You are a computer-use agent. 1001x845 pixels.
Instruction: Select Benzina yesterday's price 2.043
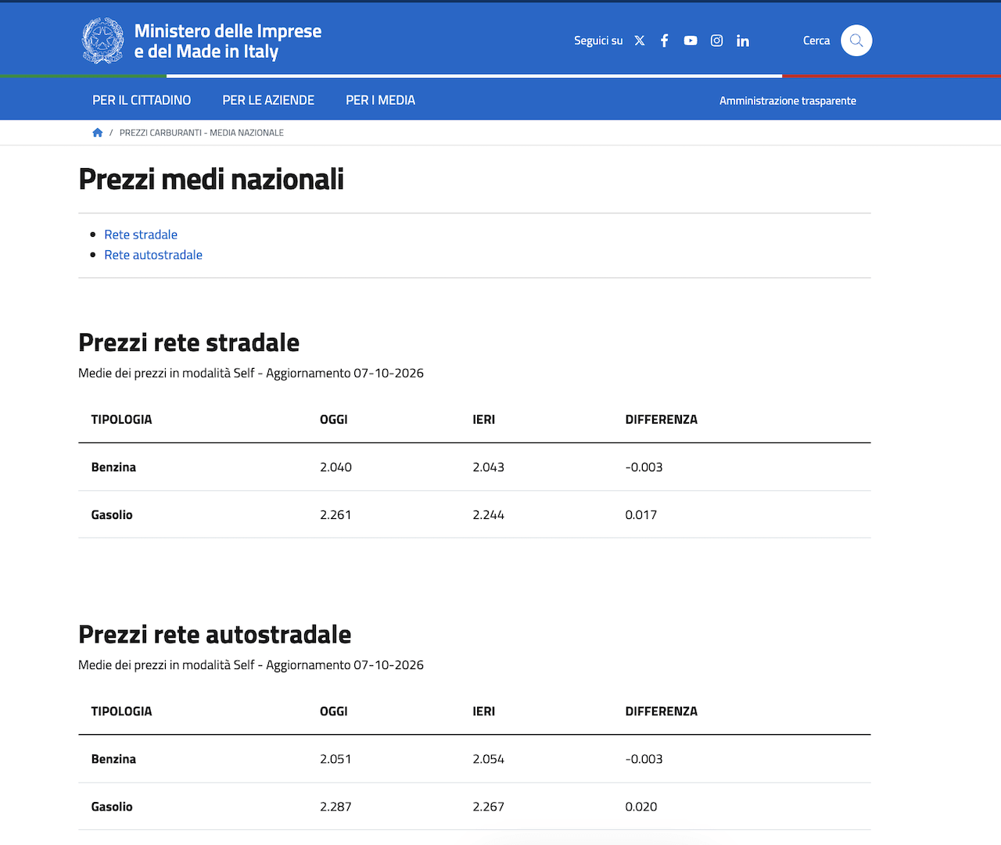489,467
